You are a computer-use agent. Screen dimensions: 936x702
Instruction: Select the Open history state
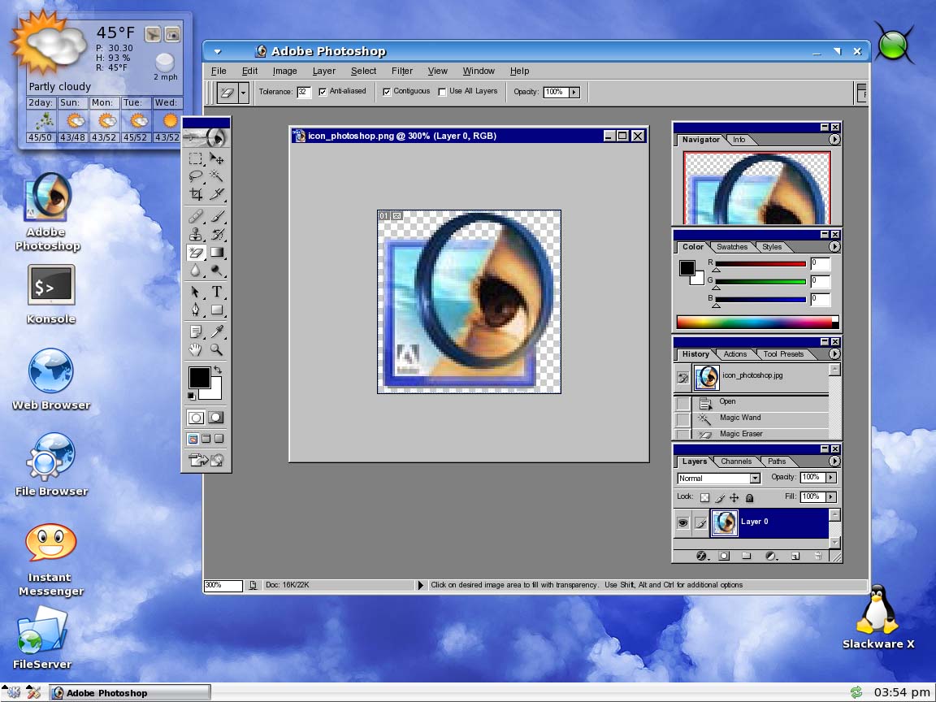tap(751, 401)
